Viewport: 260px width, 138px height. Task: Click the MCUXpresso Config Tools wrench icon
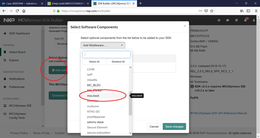[5, 114]
